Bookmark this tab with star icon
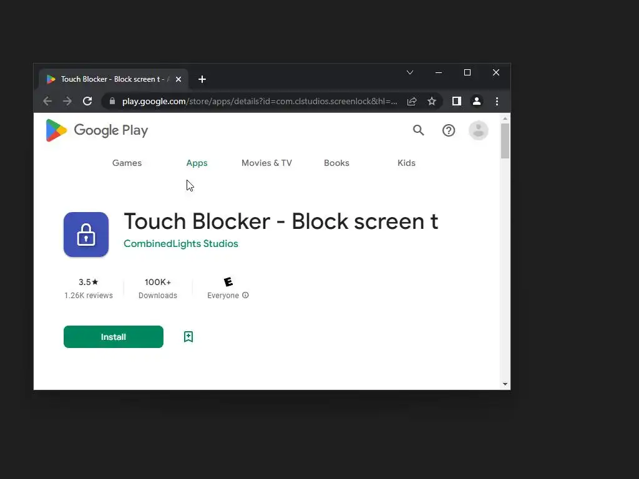Screen dimensions: 639x479 click(432, 101)
